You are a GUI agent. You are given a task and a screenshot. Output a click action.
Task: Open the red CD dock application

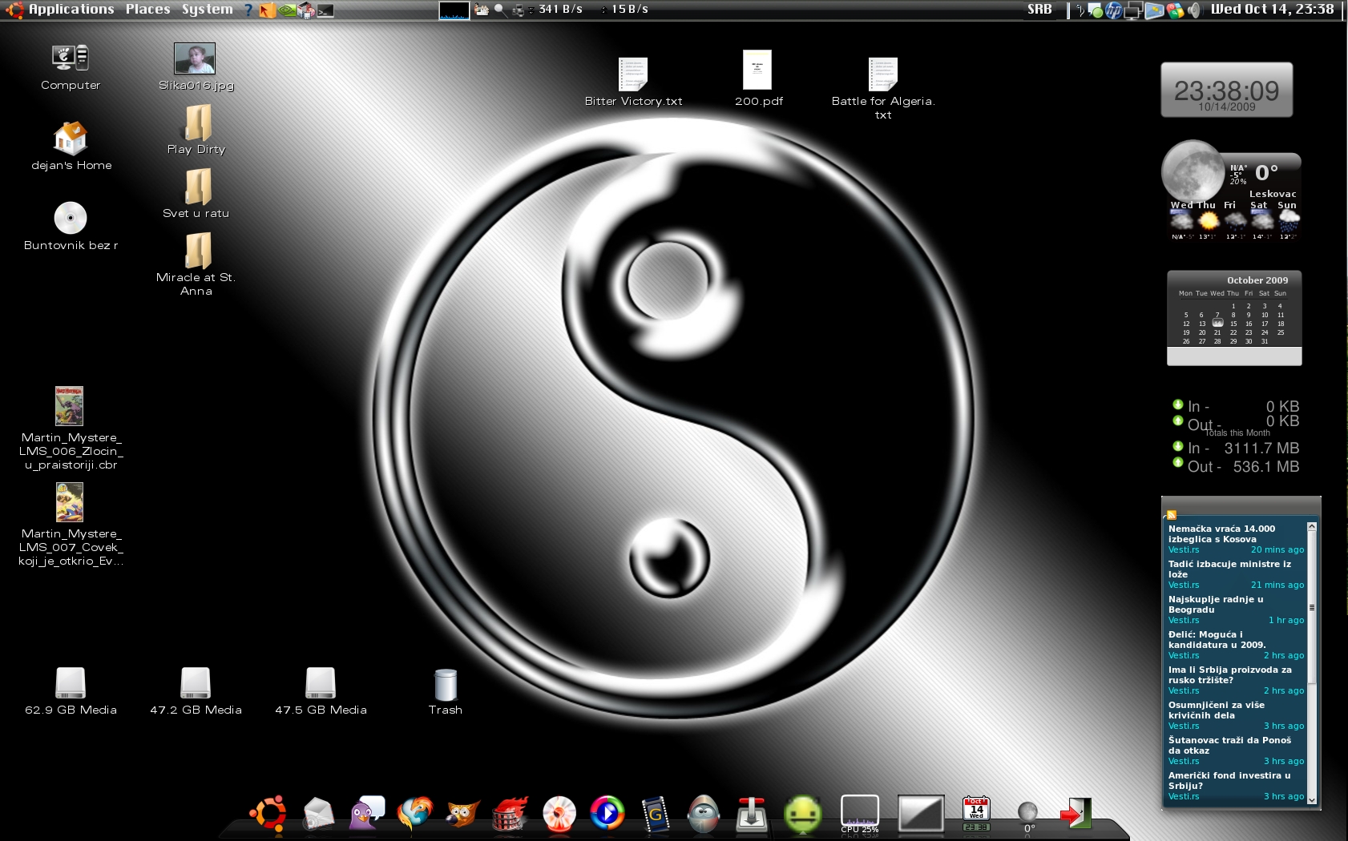[559, 813]
